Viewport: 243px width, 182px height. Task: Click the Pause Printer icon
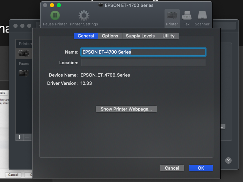55,15
